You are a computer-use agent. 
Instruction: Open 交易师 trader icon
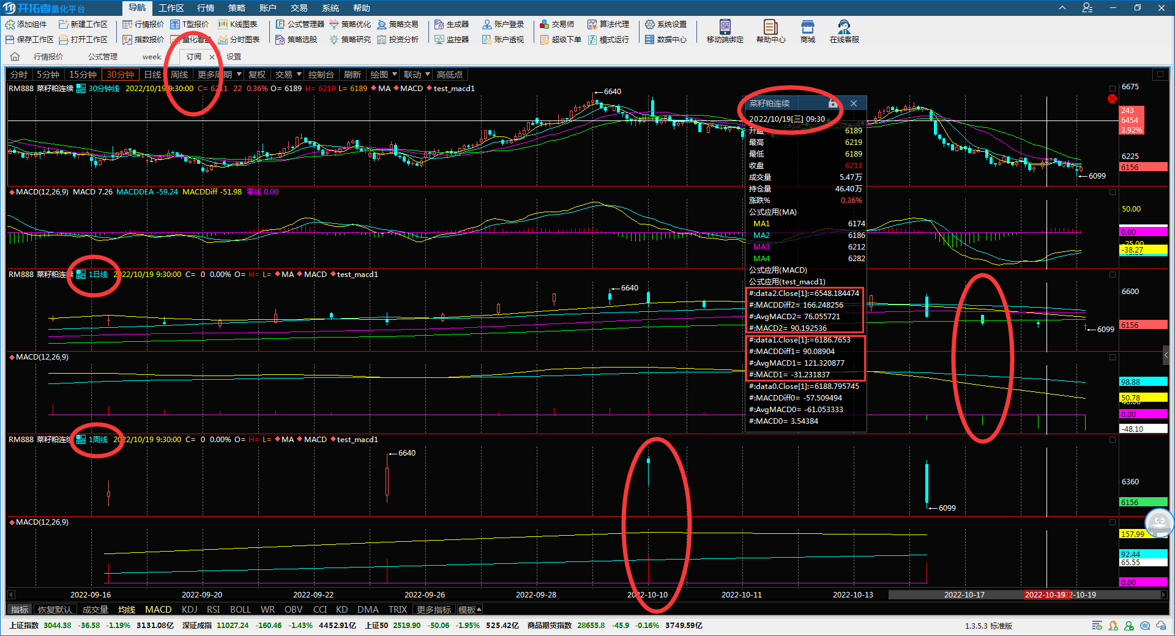pyautogui.click(x=545, y=24)
